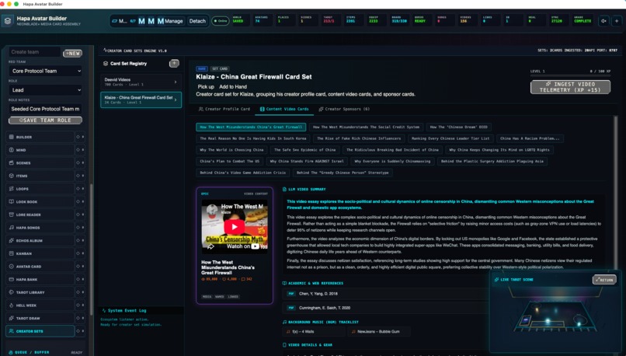Image resolution: width=626 pixels, height=356 pixels.
Task: Open the Look Book sidebar item
Action: [x=40, y=202]
